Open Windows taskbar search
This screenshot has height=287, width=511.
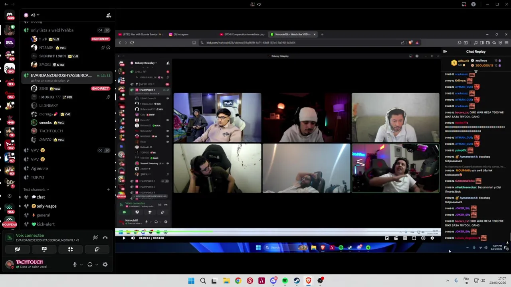(x=203, y=281)
